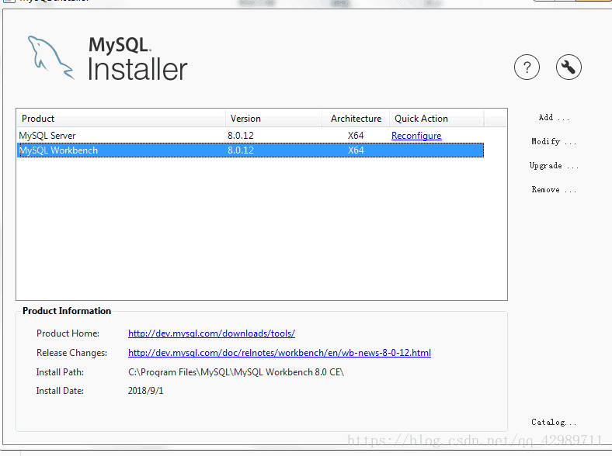This screenshot has height=456, width=612.
Task: Click the Install Date: label
Action: [x=60, y=391]
